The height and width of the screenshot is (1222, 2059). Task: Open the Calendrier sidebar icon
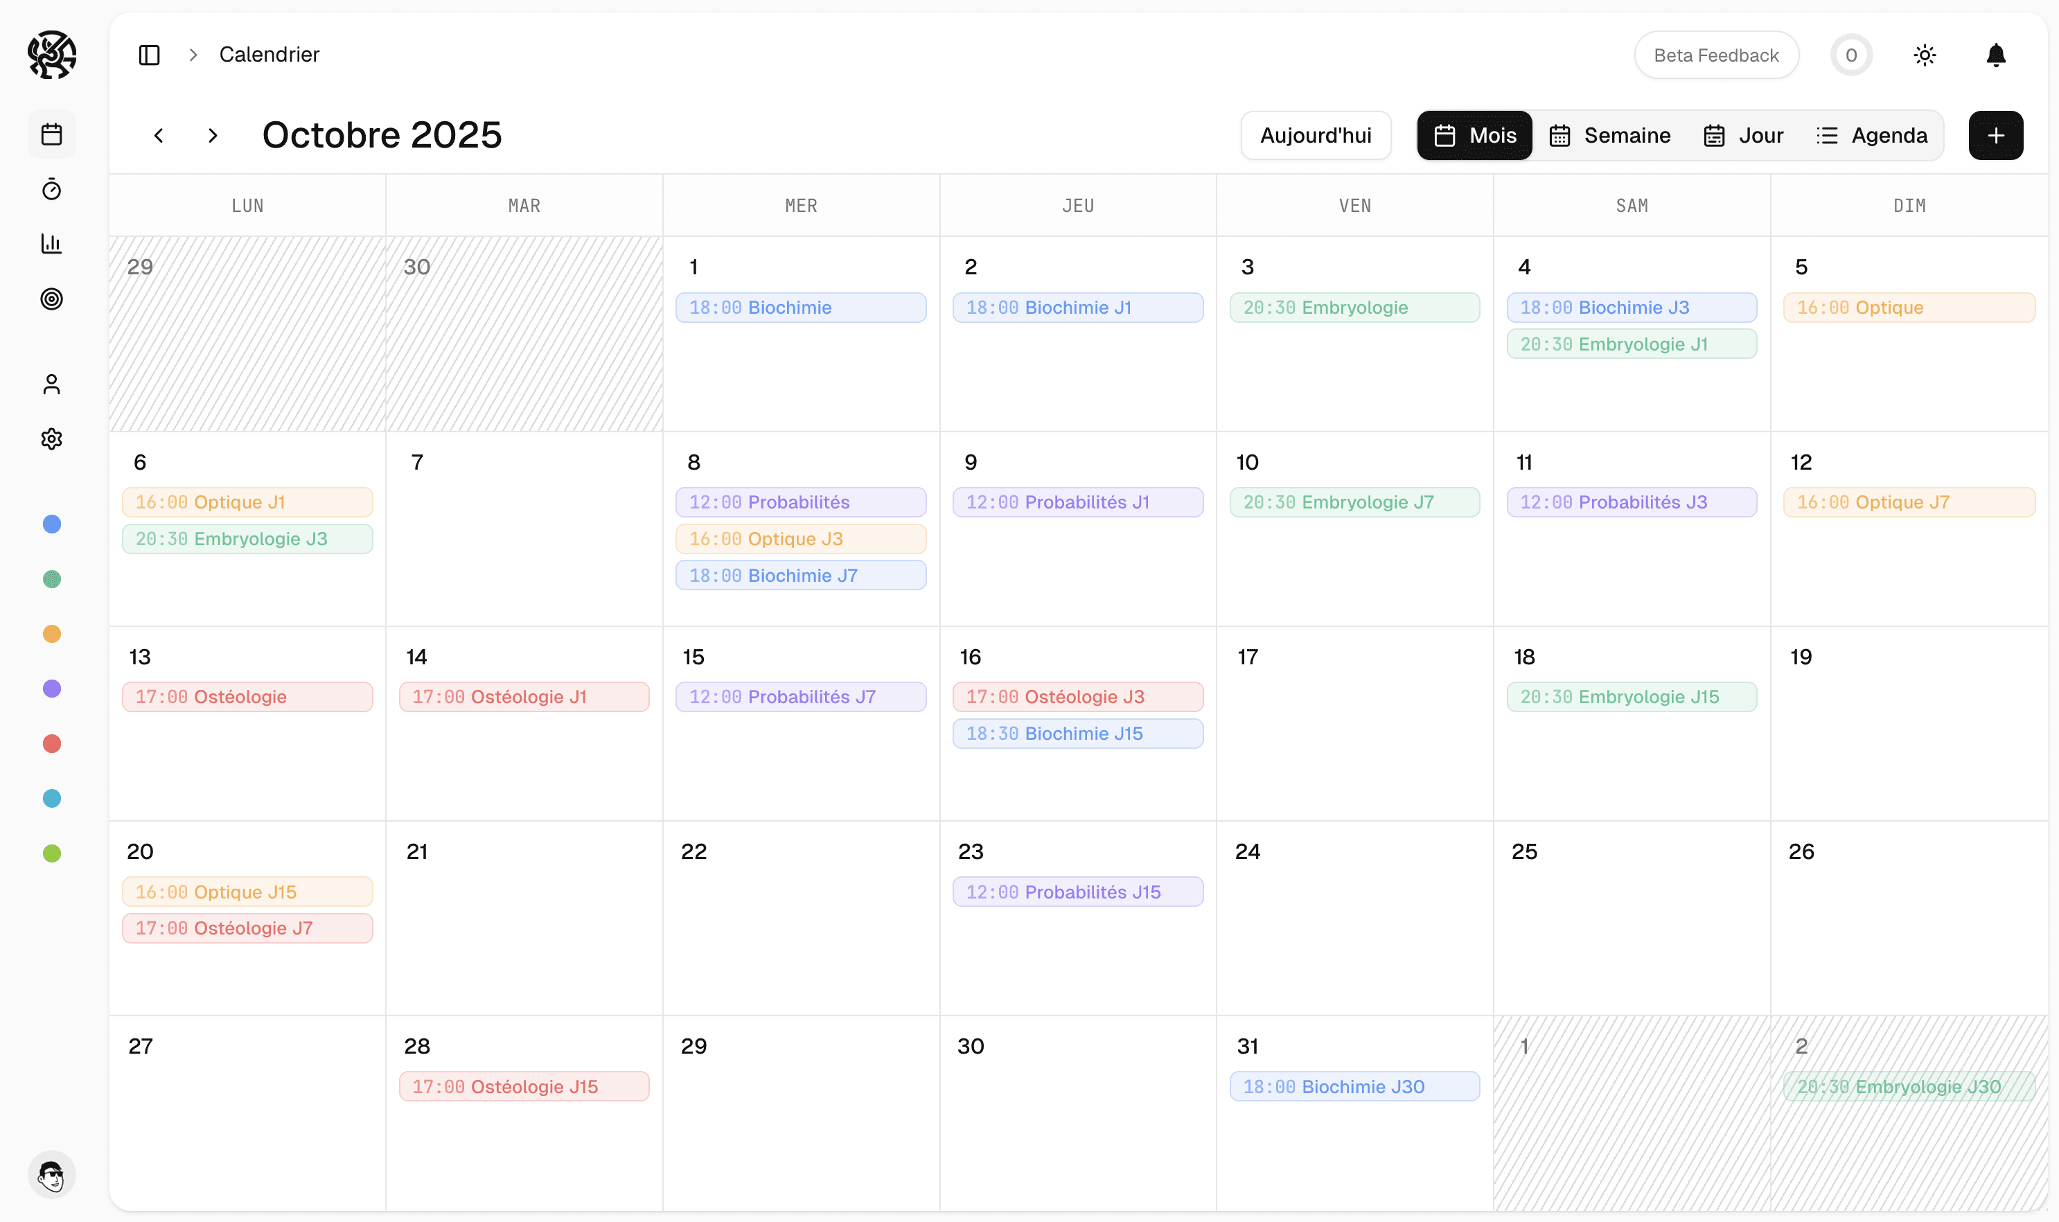click(x=52, y=134)
